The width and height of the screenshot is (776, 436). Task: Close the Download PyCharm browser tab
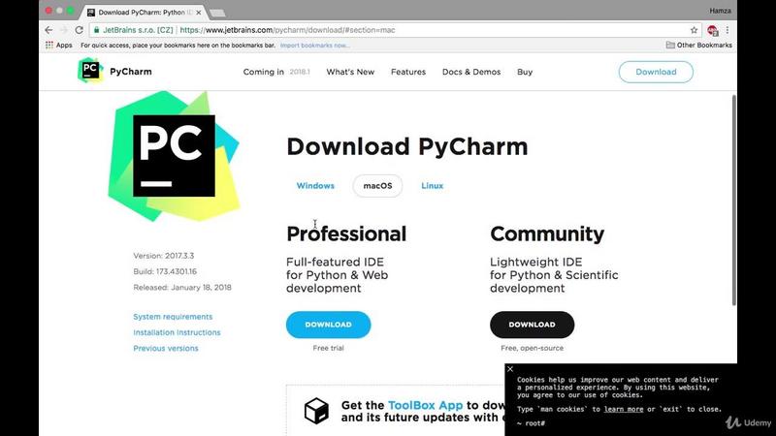pos(199,13)
